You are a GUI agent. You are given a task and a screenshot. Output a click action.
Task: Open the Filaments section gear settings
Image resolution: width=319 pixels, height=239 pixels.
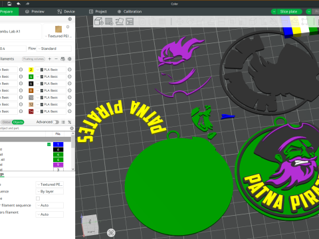point(70,59)
